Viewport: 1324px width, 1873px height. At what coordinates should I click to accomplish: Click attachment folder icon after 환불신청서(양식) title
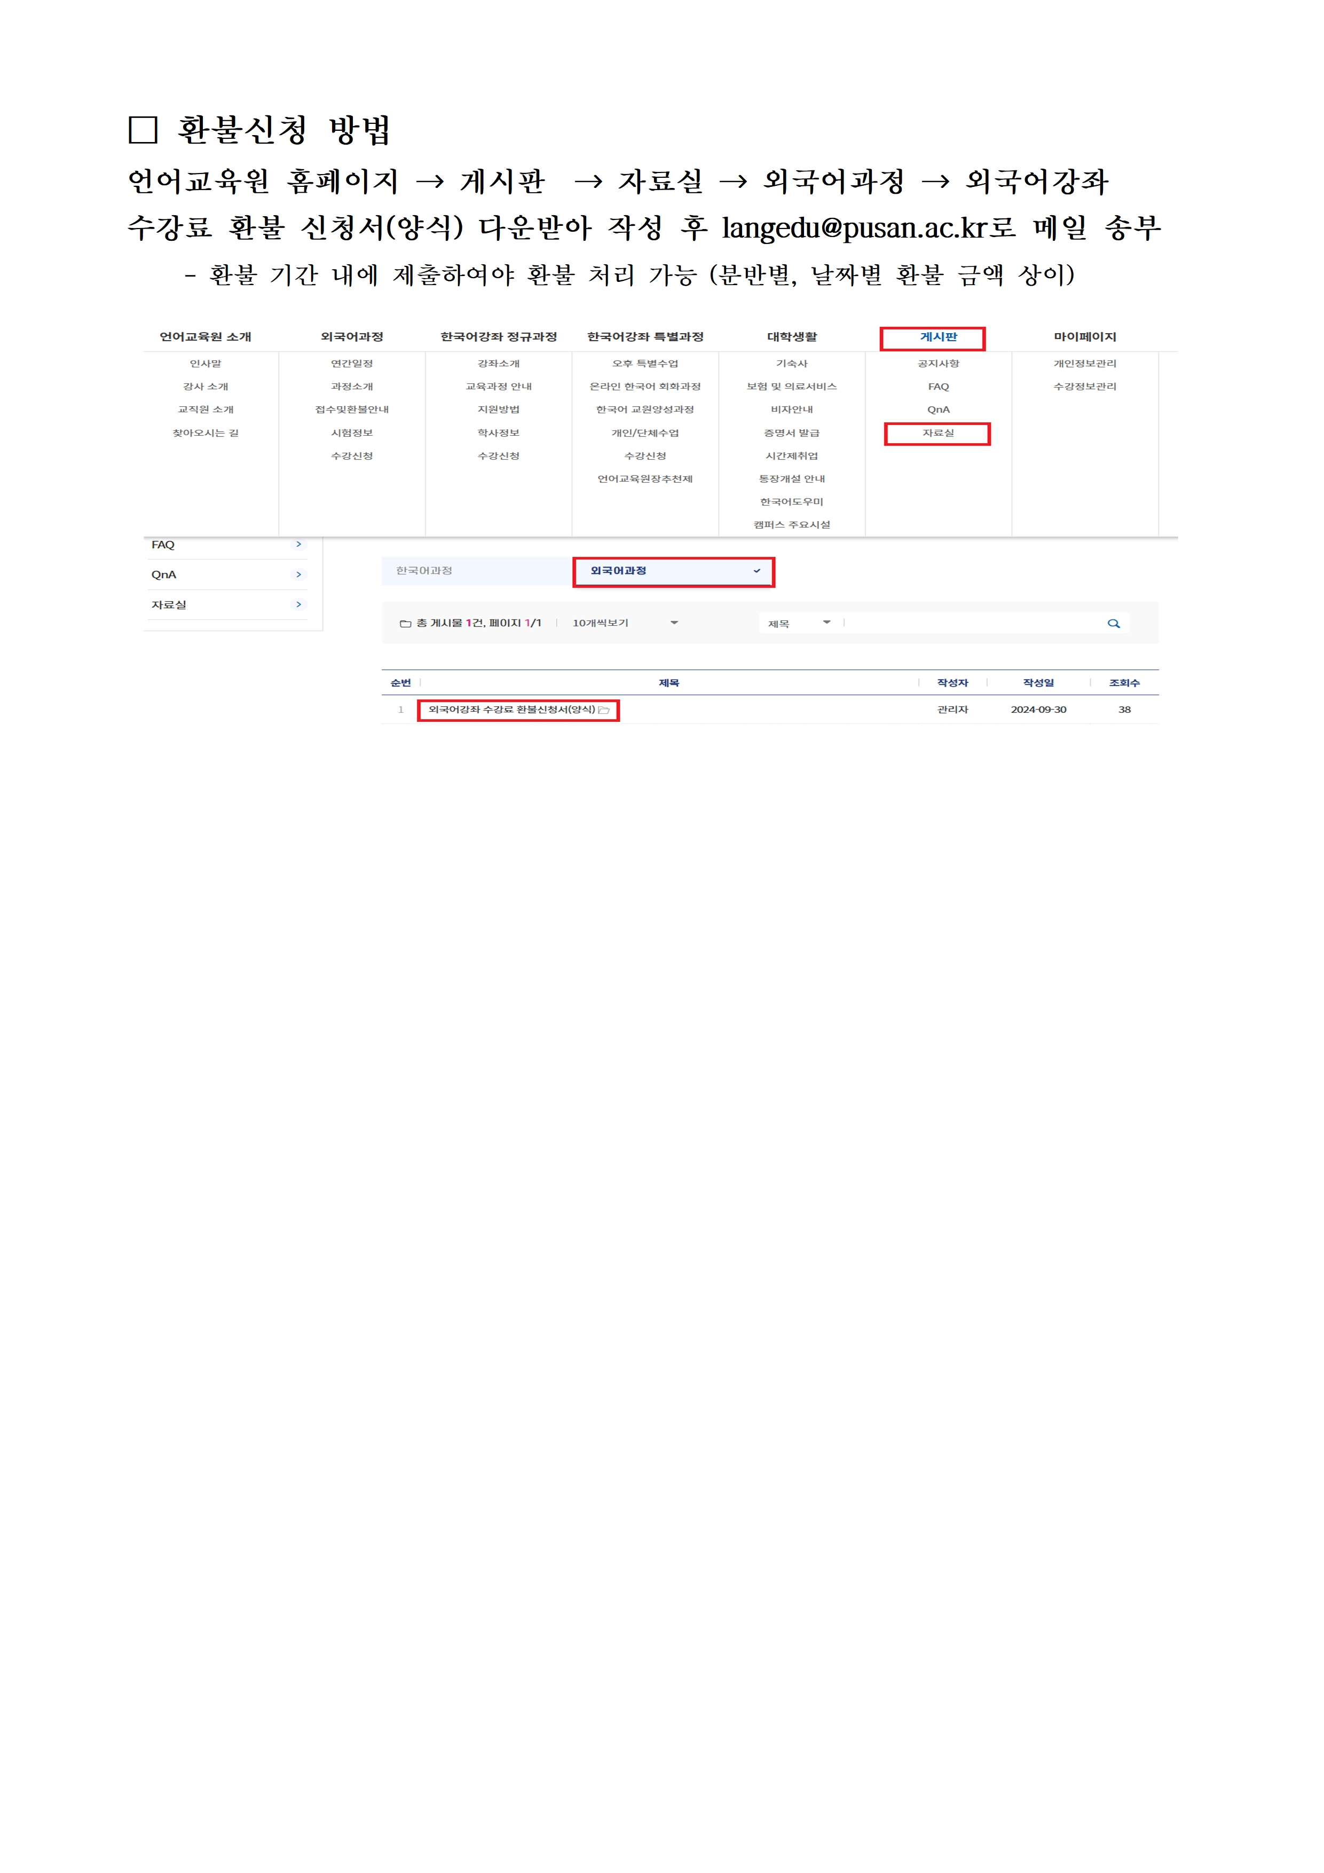[x=604, y=710]
